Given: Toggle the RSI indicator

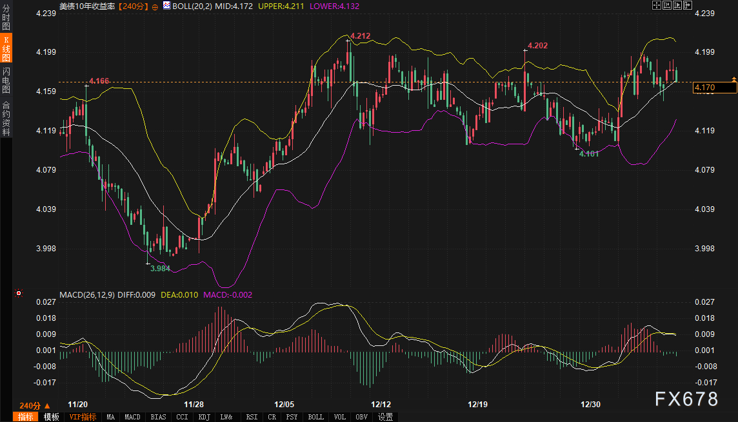Looking at the screenshot, I should (252, 417).
